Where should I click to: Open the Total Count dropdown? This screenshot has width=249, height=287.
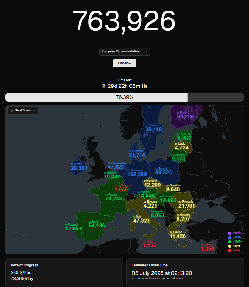[x=23, y=110]
